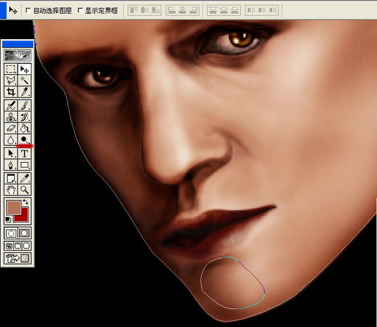Choose the Crop tool
The width and height of the screenshot is (377, 327).
[x=11, y=92]
